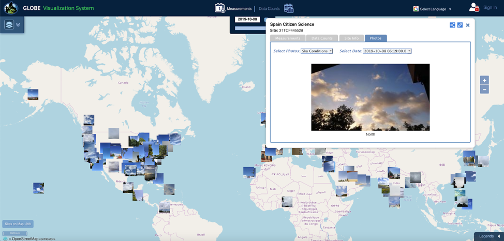This screenshot has width=504, height=241.
Task: Zoom in on the map
Action: pos(484,81)
